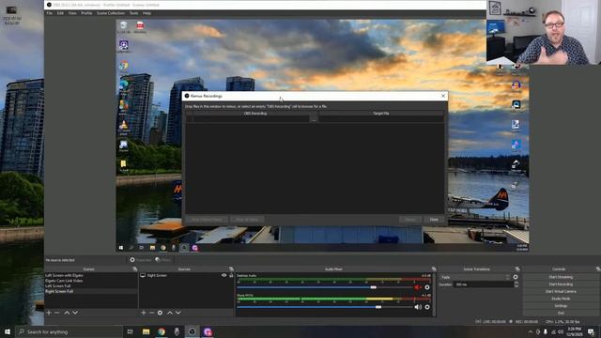601x338 pixels.
Task: Click the Windows search box
Action: point(69,331)
